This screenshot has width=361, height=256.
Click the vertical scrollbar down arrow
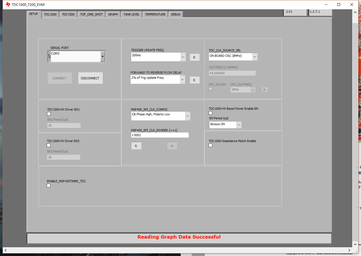pyautogui.click(x=355, y=244)
